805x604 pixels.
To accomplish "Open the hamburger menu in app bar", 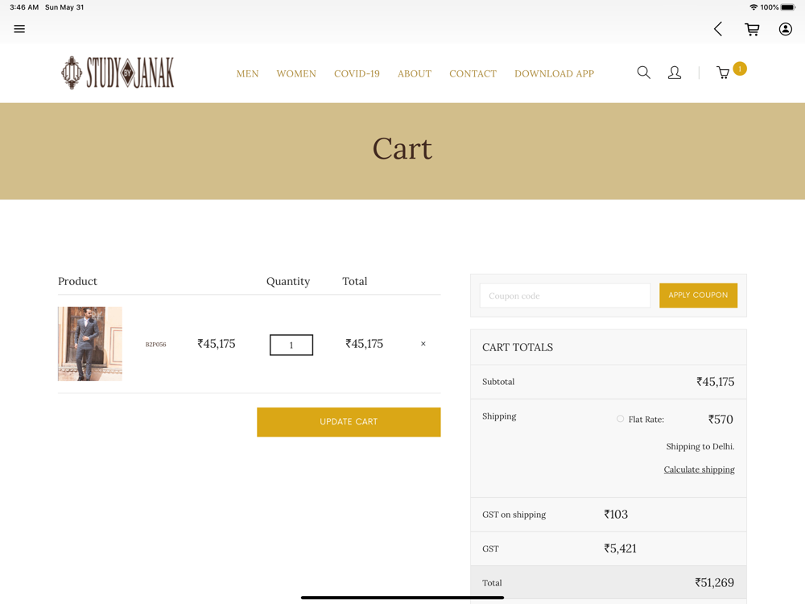I will [19, 29].
